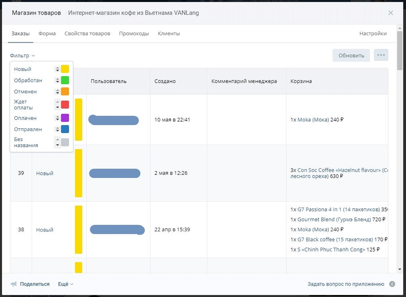Click manager comment cell of order 39
The width and height of the screenshot is (406, 297).
[246, 173]
